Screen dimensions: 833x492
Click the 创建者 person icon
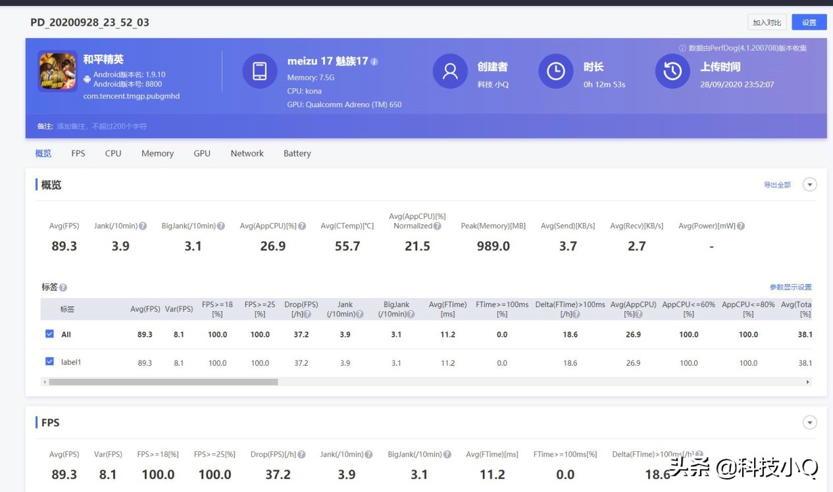click(449, 71)
